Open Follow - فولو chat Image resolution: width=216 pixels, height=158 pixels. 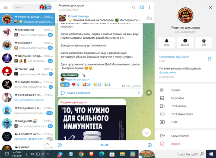(27, 71)
